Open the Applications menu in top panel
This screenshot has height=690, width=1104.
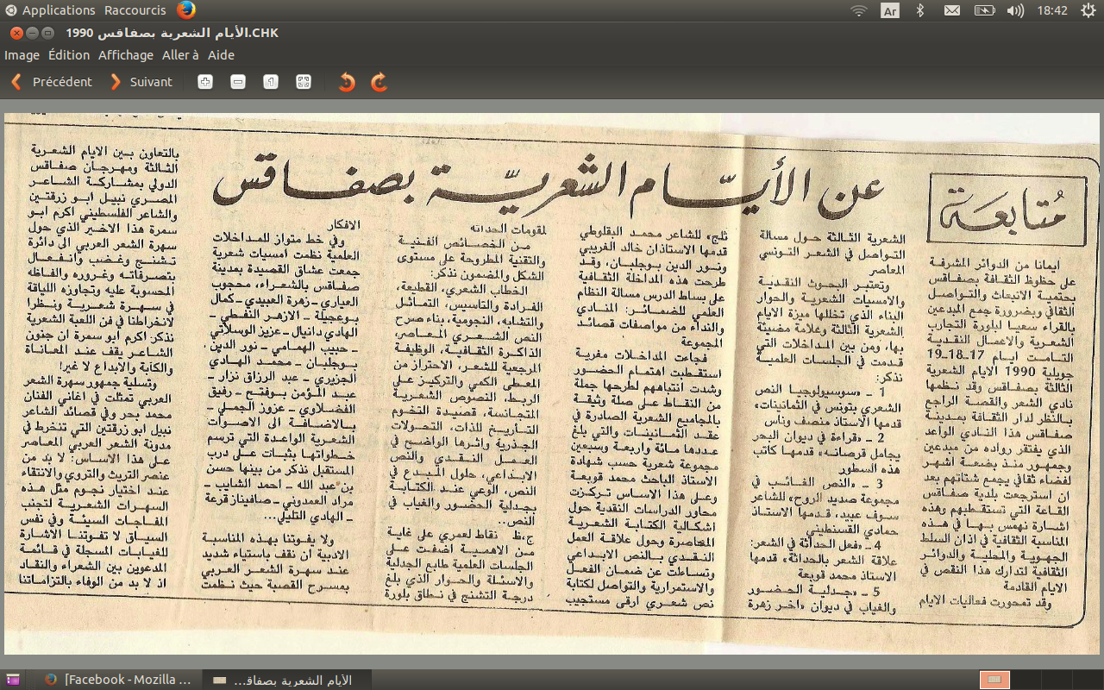pyautogui.click(x=49, y=10)
